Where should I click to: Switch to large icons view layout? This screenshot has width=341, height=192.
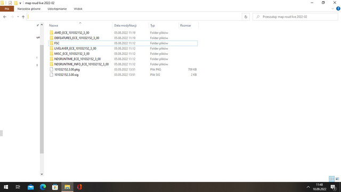(x=337, y=179)
